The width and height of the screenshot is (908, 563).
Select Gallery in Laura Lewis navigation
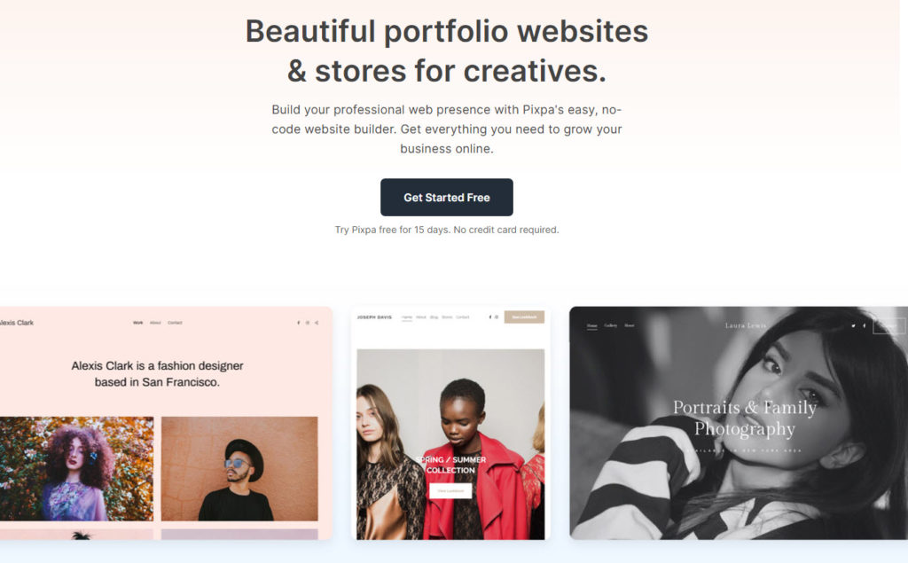tap(610, 325)
